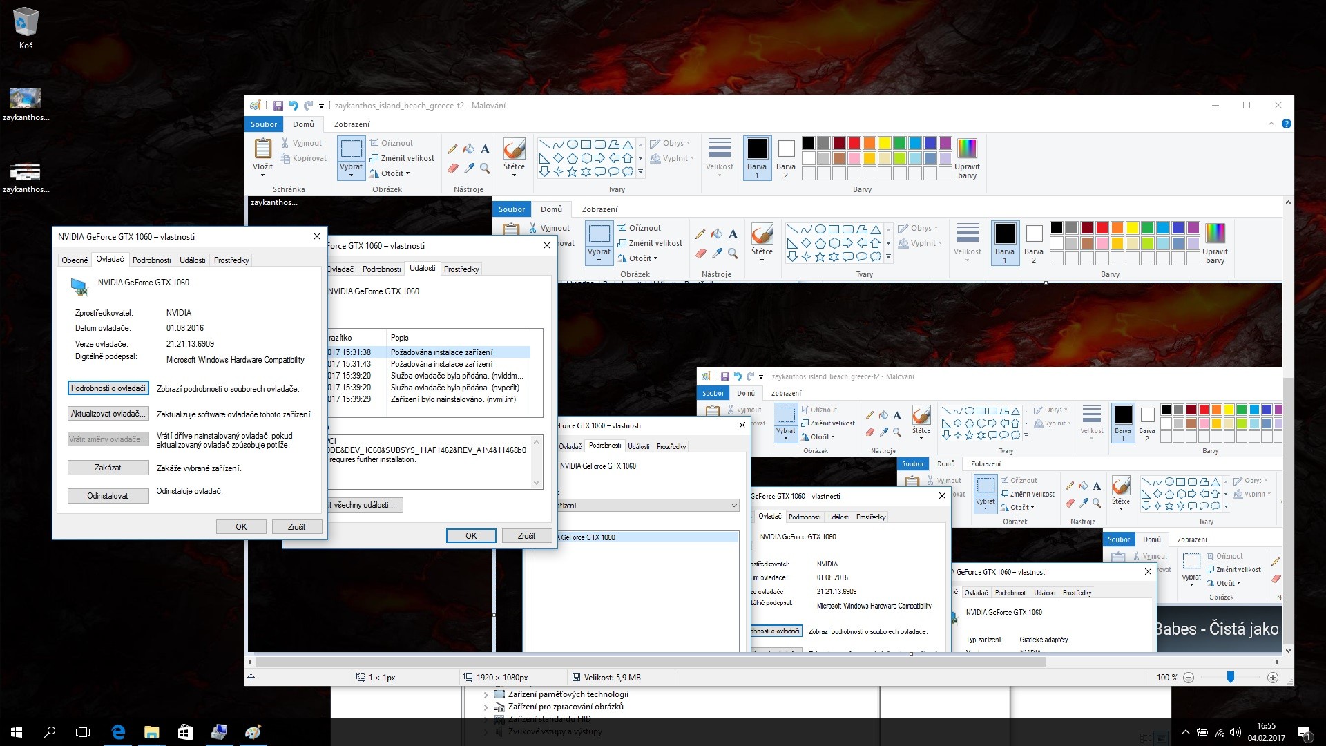
Task: Select the Color picker eyedropper tool
Action: pyautogui.click(x=469, y=168)
